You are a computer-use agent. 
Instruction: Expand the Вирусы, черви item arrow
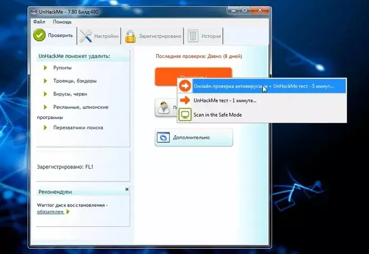(x=46, y=94)
